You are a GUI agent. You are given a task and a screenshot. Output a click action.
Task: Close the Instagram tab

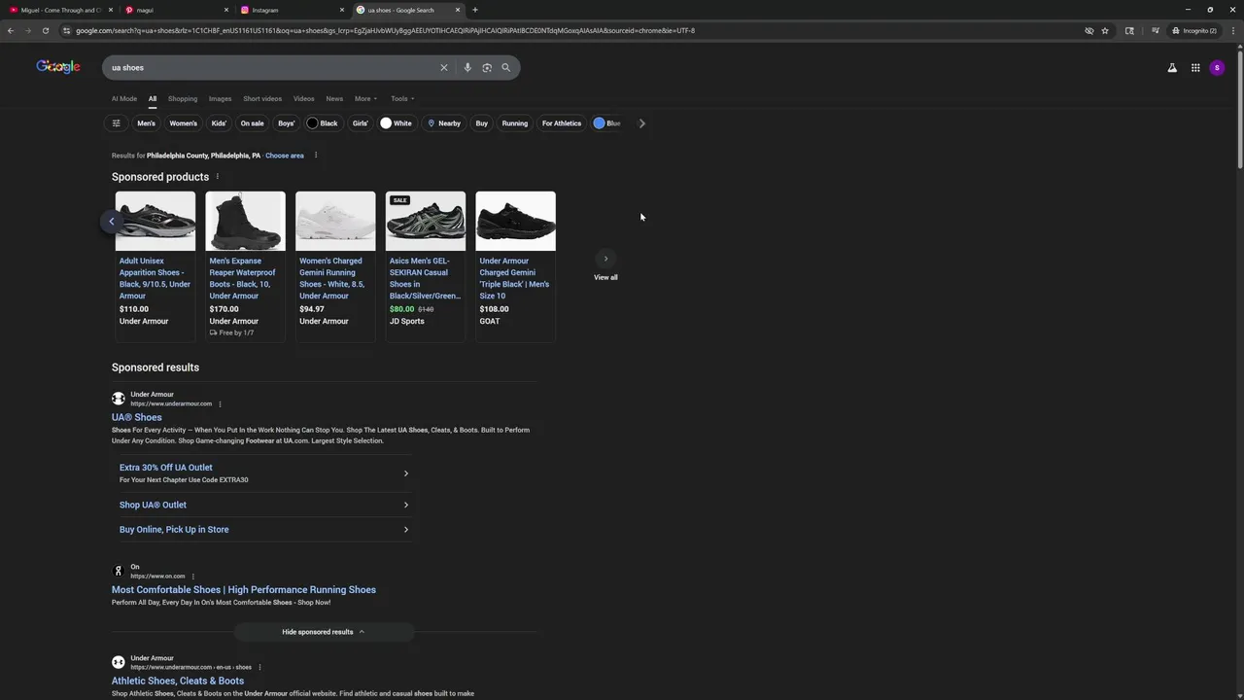pos(342,10)
